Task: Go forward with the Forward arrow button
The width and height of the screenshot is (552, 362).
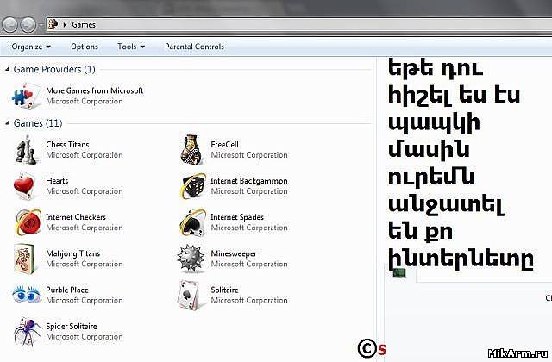Action: click(28, 25)
